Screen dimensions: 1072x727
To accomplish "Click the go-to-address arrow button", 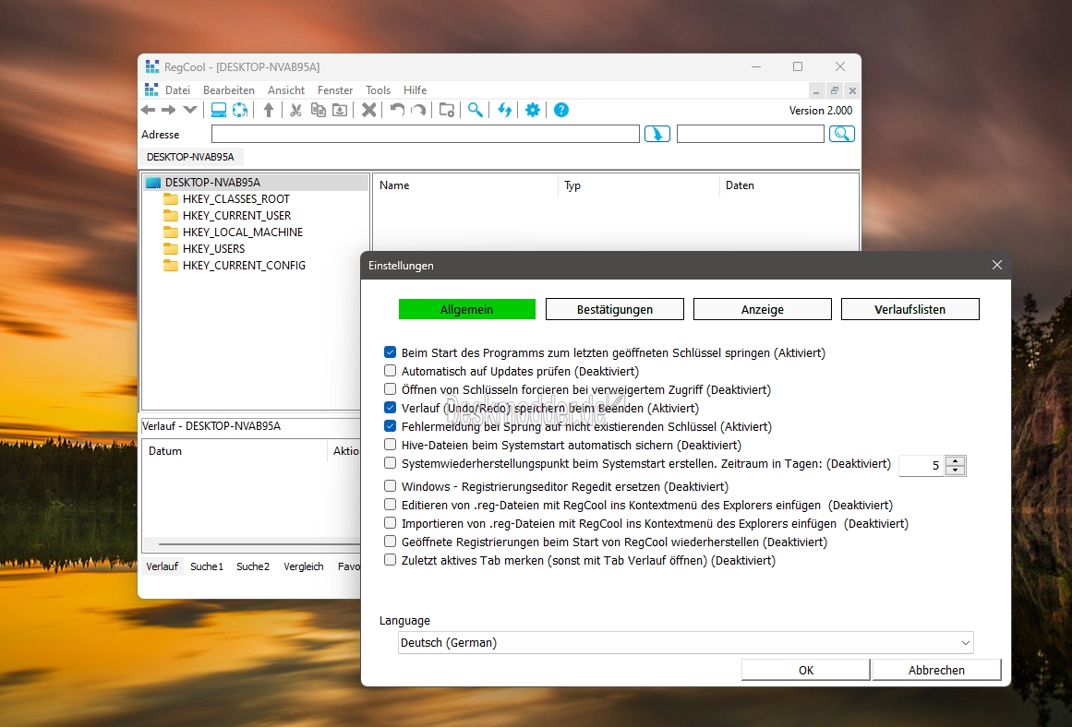I will 657,134.
